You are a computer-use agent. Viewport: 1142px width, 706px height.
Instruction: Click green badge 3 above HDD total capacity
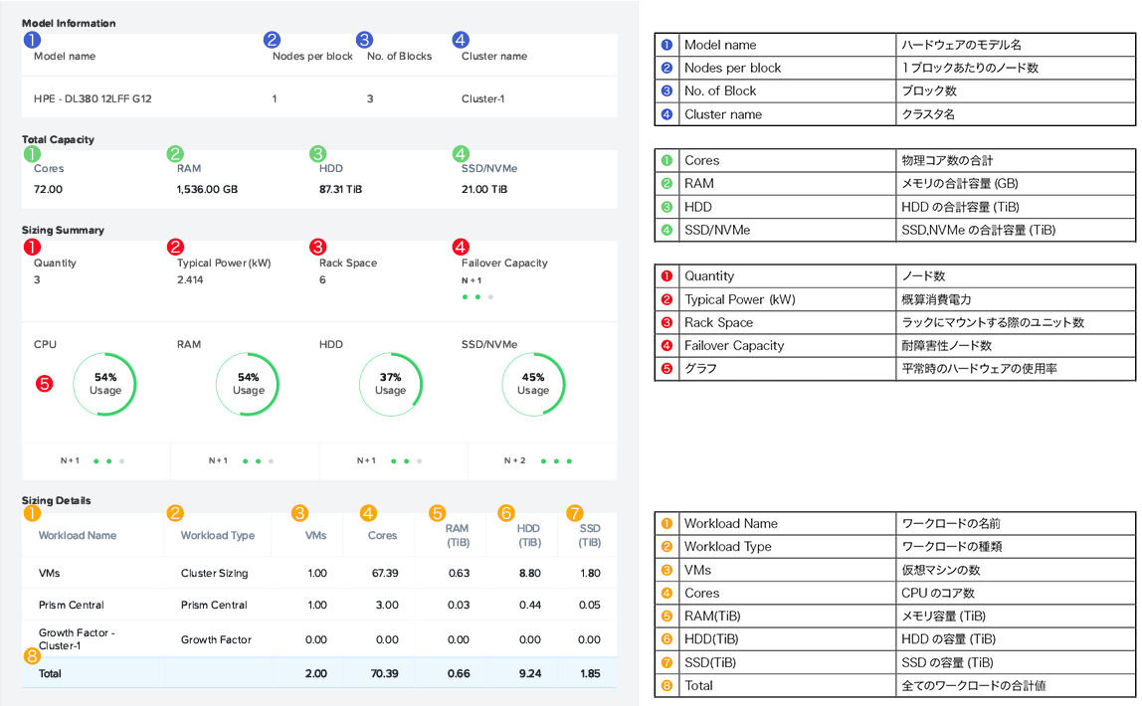[x=317, y=154]
